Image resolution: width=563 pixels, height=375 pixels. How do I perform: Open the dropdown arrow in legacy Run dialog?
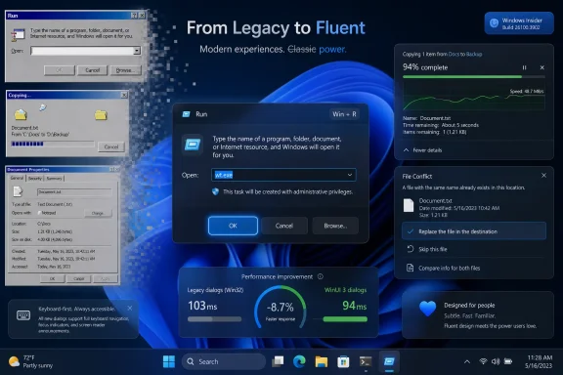137,51
